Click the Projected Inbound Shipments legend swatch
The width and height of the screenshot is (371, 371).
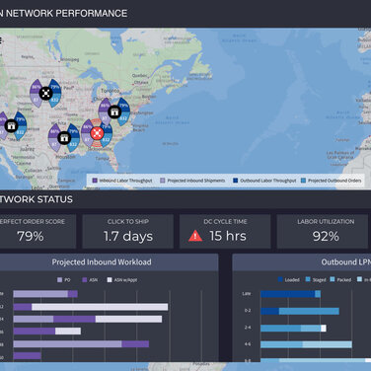click(x=163, y=181)
